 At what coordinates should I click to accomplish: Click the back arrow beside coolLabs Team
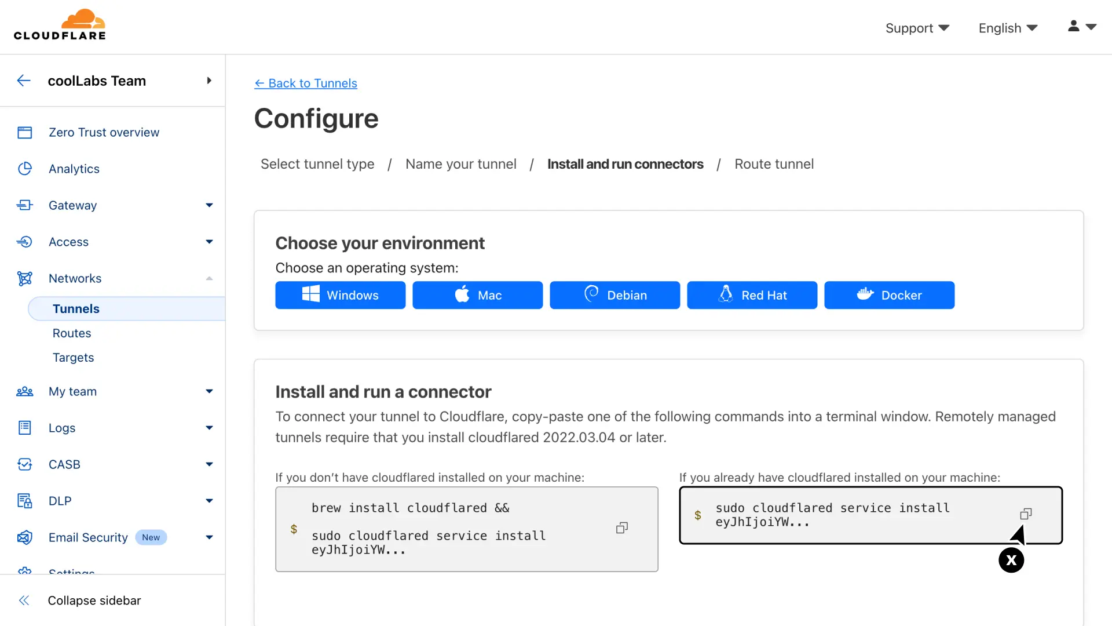tap(24, 81)
